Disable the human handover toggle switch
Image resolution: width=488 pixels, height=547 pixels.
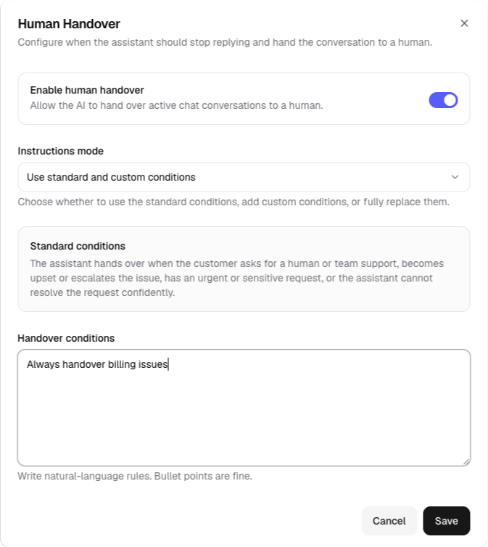[443, 100]
